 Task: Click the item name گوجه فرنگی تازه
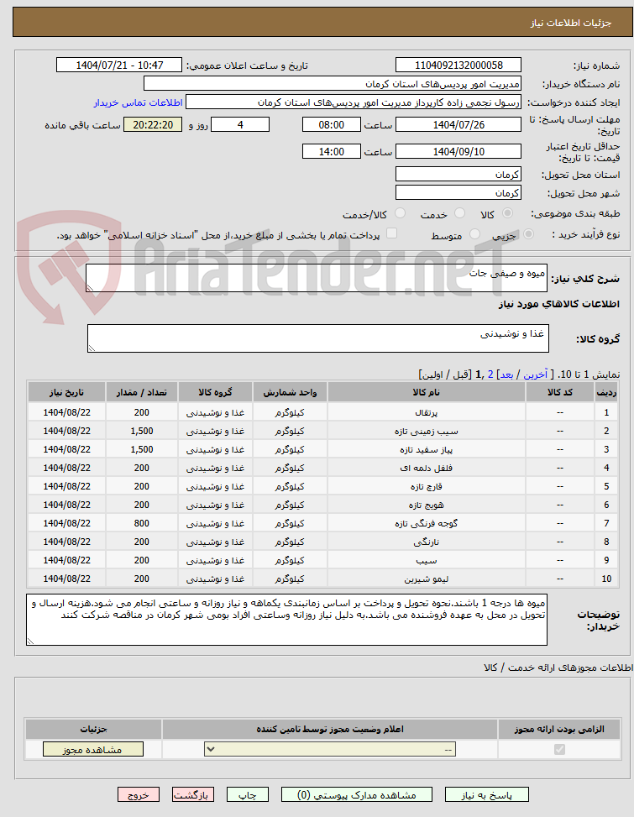pos(426,523)
